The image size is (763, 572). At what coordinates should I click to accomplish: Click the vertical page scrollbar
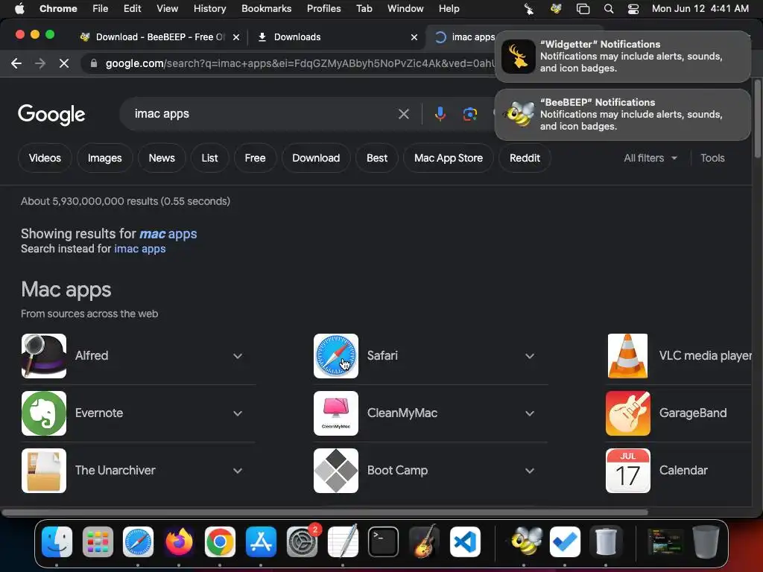click(x=757, y=118)
